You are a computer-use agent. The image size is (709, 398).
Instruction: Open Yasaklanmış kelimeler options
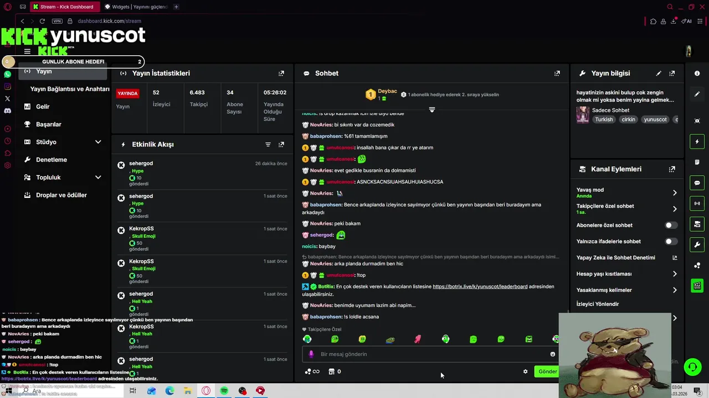point(626,290)
